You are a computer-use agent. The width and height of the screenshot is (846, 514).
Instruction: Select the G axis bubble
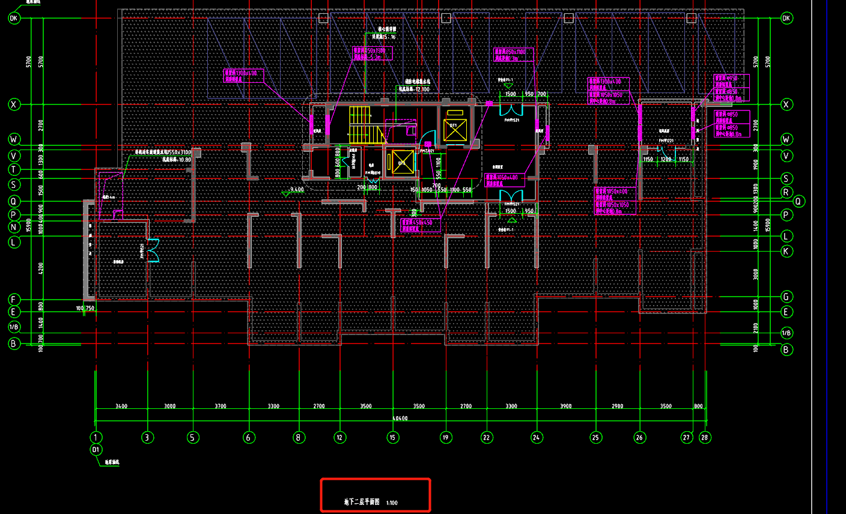pyautogui.click(x=787, y=297)
